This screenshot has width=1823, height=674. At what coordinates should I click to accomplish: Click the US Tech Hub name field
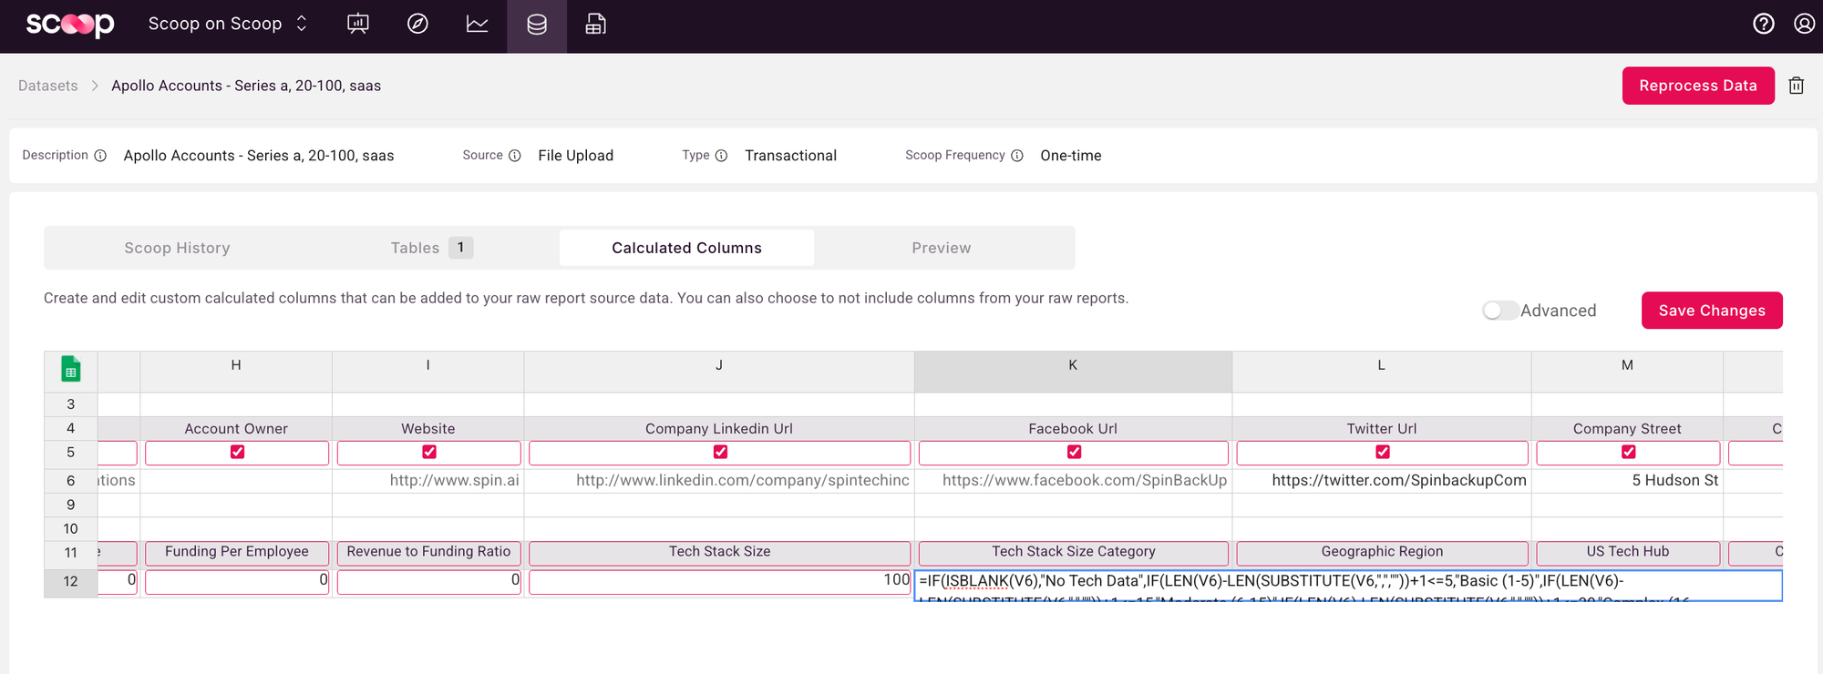pyautogui.click(x=1628, y=552)
